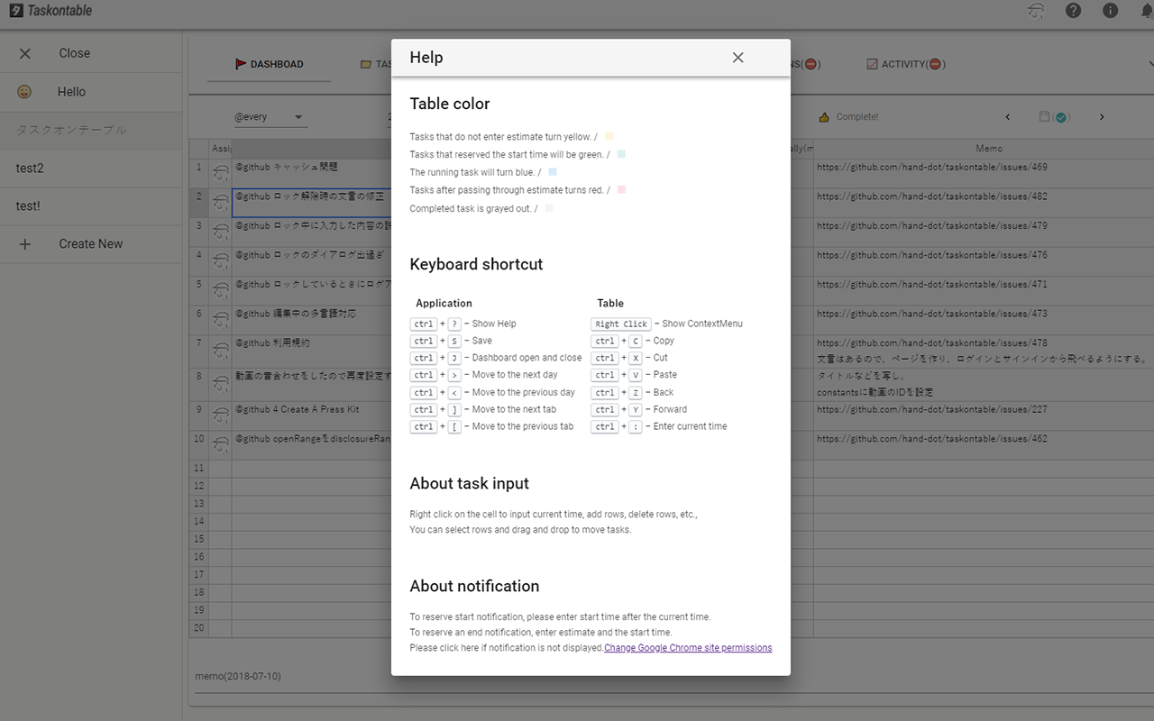This screenshot has height=721, width=1154.
Task: Click the user avatar in the top bar
Action: pos(1036,10)
